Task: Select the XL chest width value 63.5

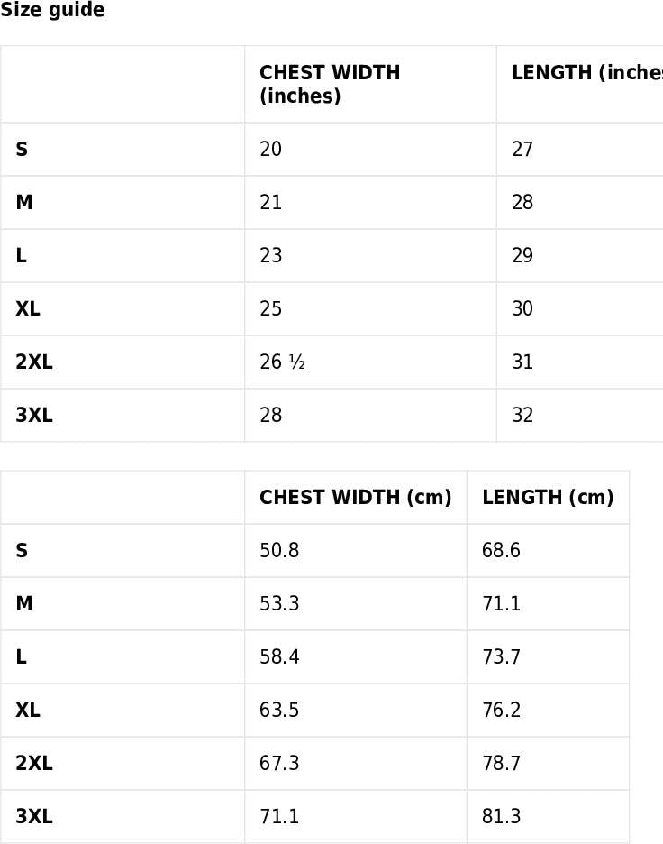Action: pyautogui.click(x=279, y=710)
